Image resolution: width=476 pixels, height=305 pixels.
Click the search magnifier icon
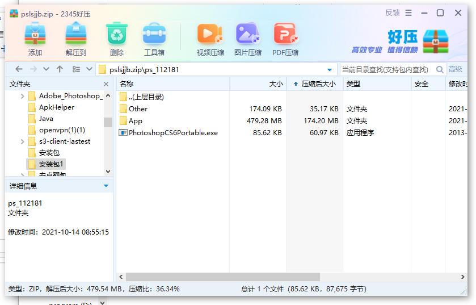(x=439, y=69)
